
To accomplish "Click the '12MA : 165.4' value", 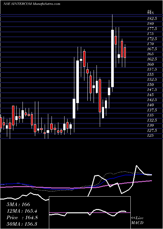I will point(22,211).
